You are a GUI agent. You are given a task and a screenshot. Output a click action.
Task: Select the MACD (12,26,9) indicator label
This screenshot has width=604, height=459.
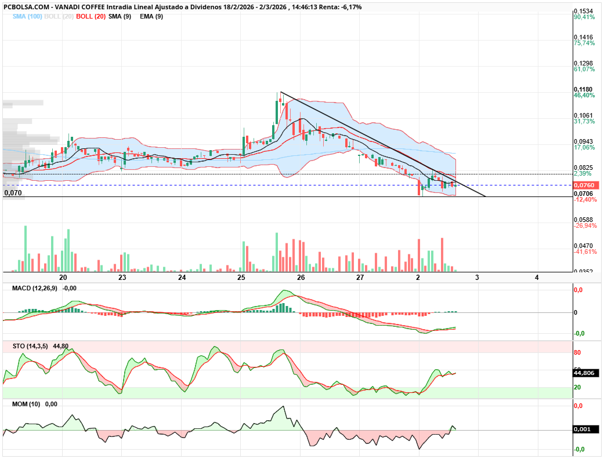[36, 288]
